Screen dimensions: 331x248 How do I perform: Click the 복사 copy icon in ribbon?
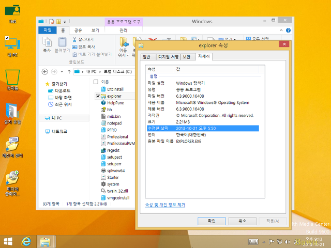pyautogui.click(x=47, y=44)
